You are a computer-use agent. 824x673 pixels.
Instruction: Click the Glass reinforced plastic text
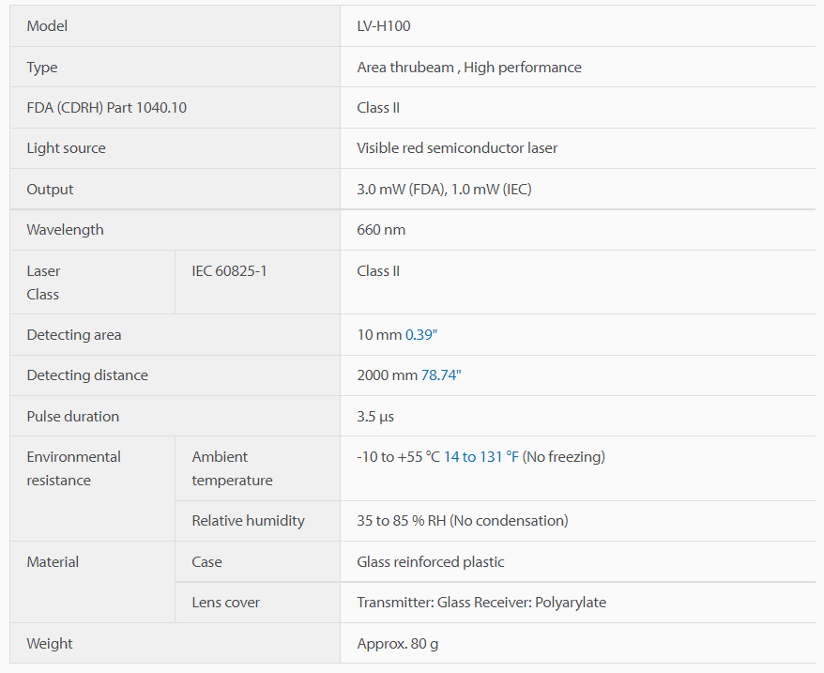coord(431,562)
